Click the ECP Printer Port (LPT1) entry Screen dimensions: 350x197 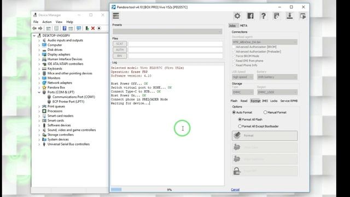[x=68, y=101]
